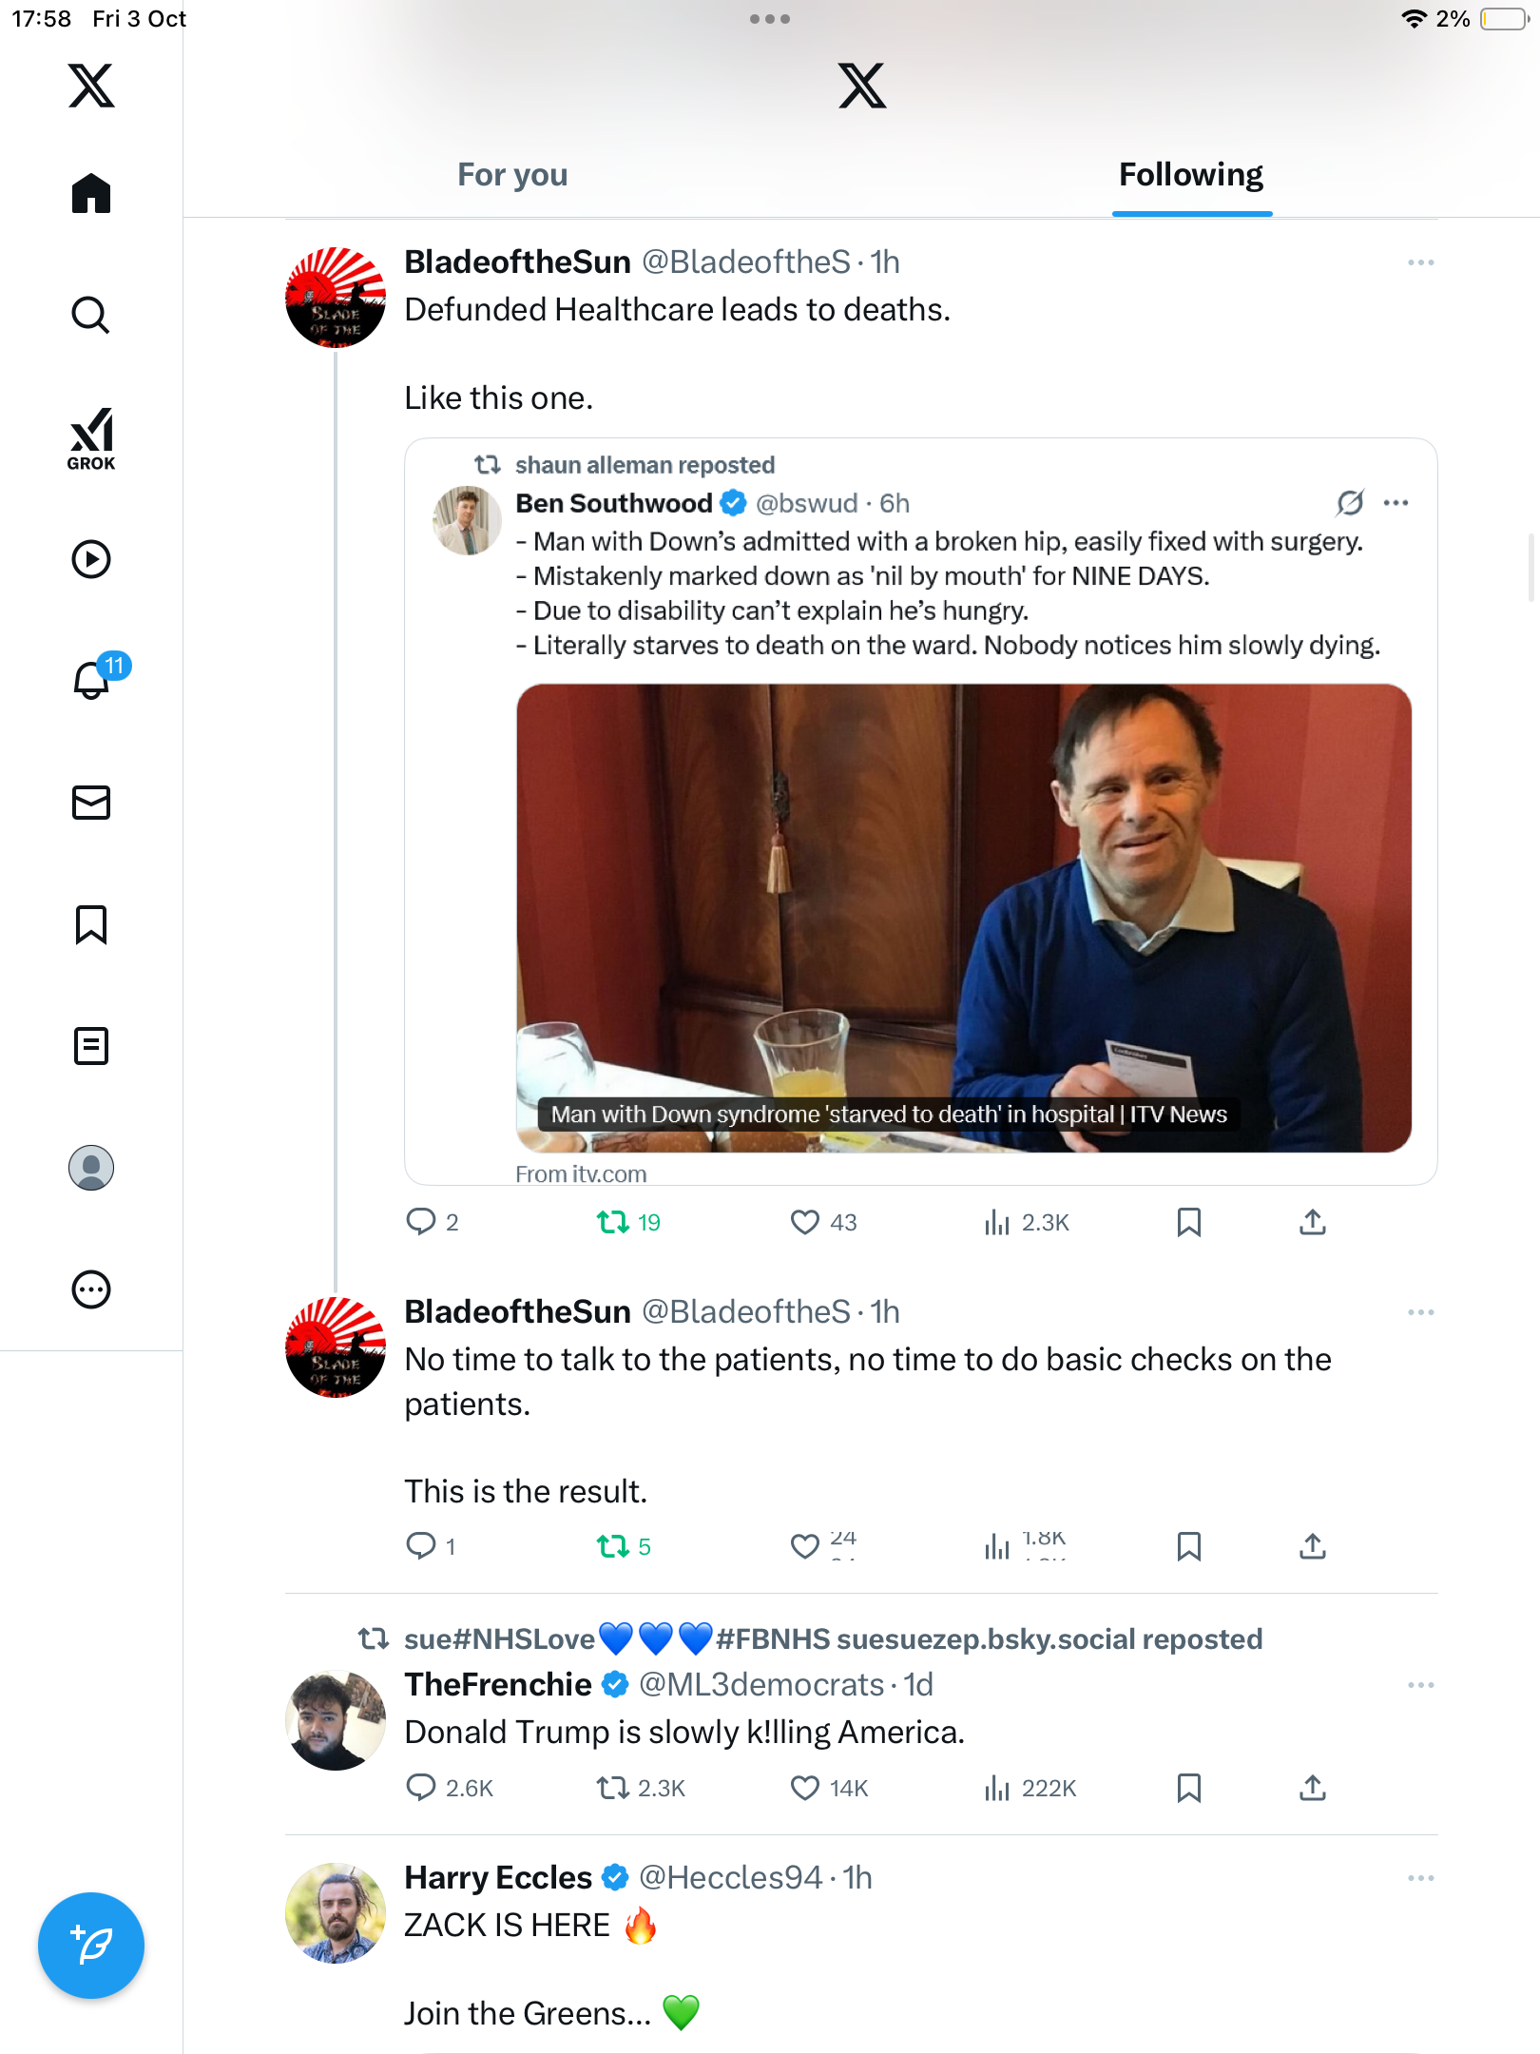The width and height of the screenshot is (1540, 2054).
Task: Open sidebar Bookmarks icon
Action: point(91,924)
